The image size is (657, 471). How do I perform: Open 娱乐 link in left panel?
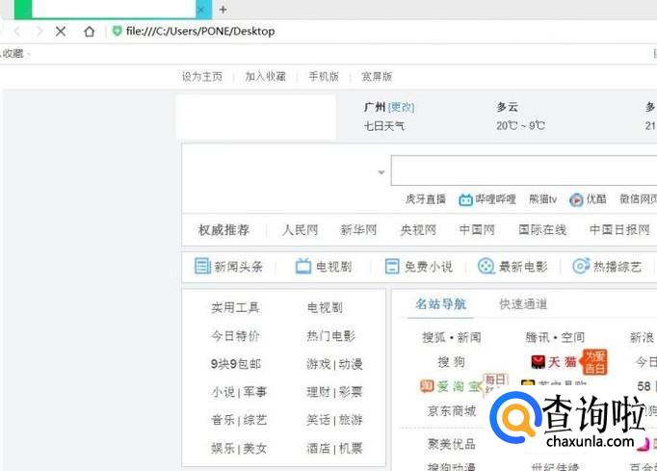pos(223,449)
